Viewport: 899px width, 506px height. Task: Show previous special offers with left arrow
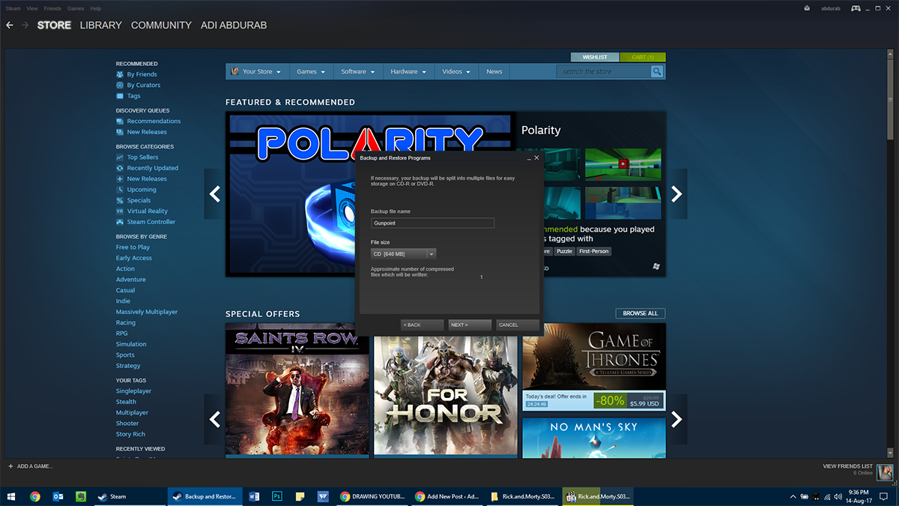[214, 419]
